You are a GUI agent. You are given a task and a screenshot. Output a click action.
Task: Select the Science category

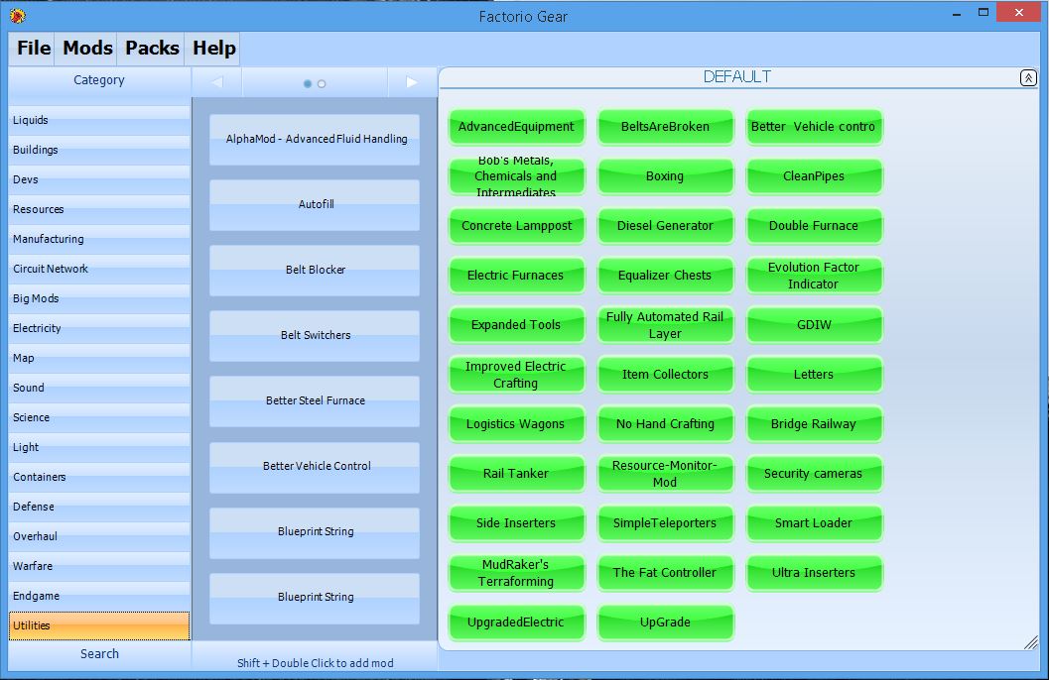pyautogui.click(x=99, y=417)
